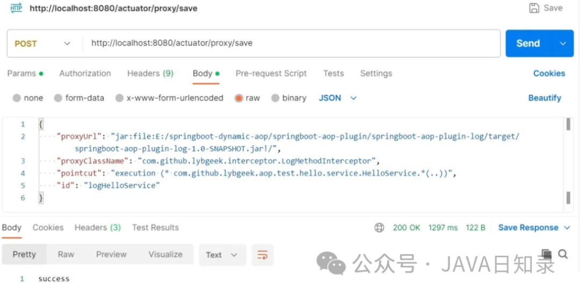The height and width of the screenshot is (295, 580).
Task: Select the binary body radio option
Action: 275,98
